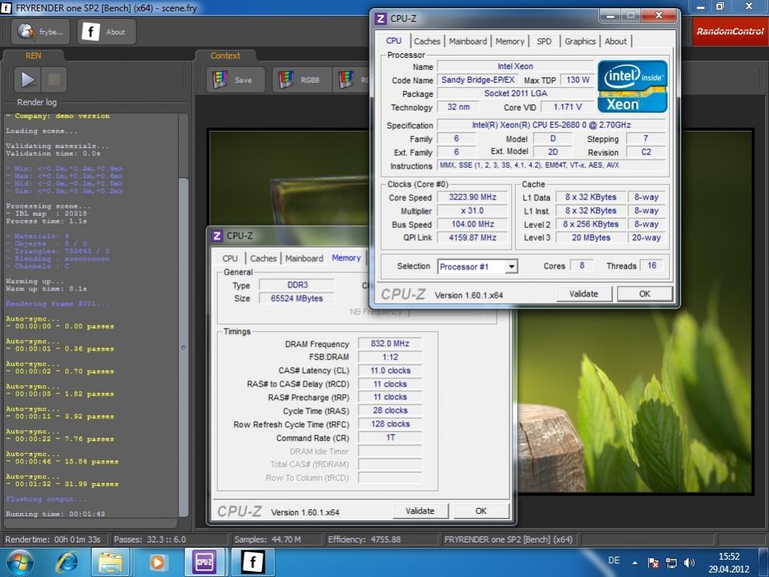Click the DRAM Frequency value field

389,344
